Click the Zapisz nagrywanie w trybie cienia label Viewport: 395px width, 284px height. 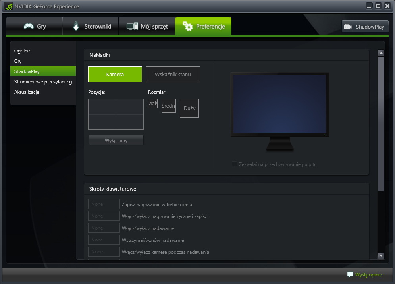157,205
